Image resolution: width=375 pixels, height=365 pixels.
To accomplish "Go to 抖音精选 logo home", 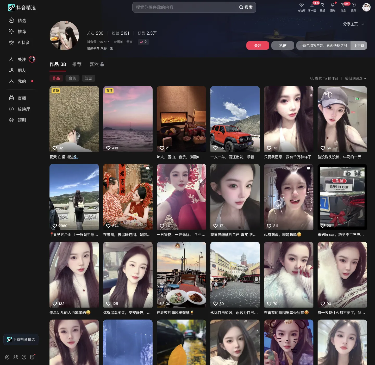I will pyautogui.click(x=22, y=8).
